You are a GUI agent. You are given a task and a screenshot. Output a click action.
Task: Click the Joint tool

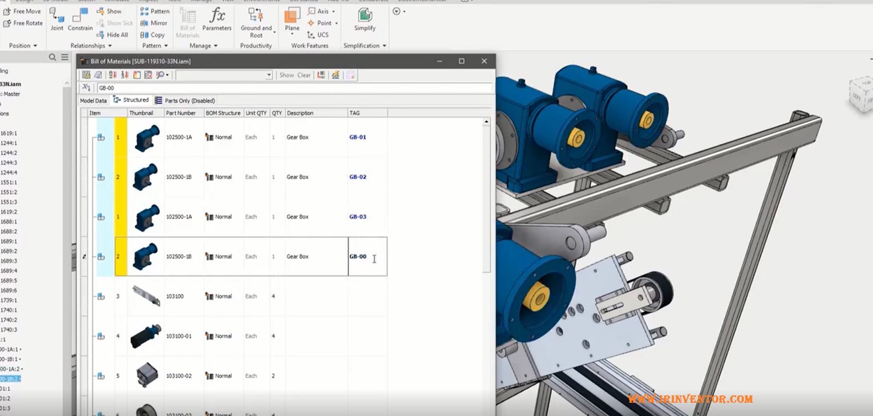pyautogui.click(x=57, y=19)
